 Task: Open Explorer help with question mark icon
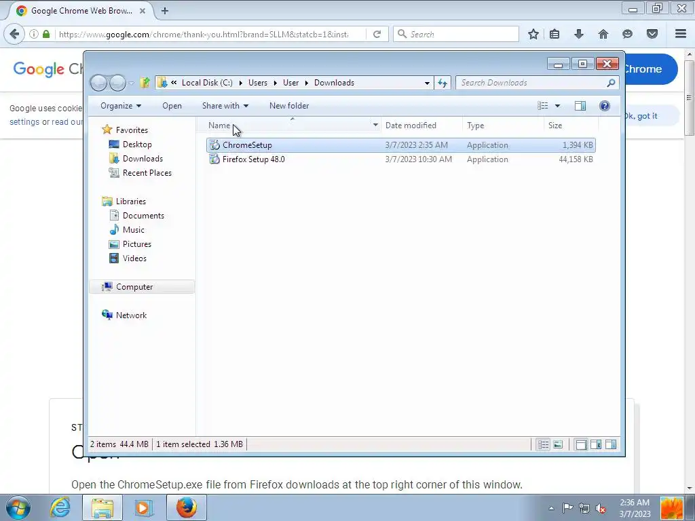tap(605, 105)
